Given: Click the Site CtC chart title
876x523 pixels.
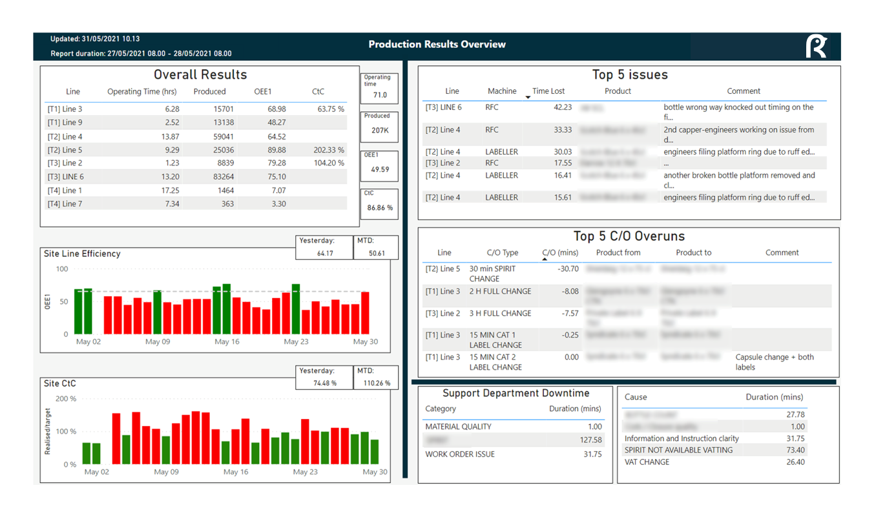Looking at the screenshot, I should pyautogui.click(x=60, y=384).
